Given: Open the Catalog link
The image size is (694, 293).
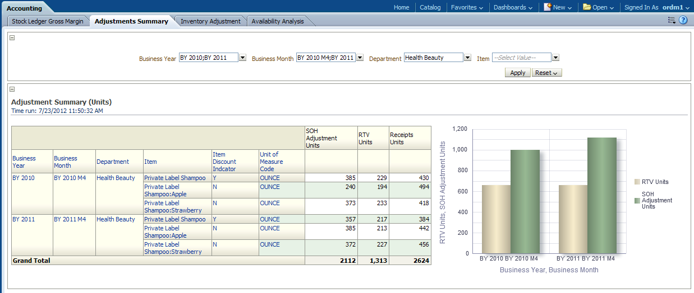Looking at the screenshot, I should [x=430, y=7].
